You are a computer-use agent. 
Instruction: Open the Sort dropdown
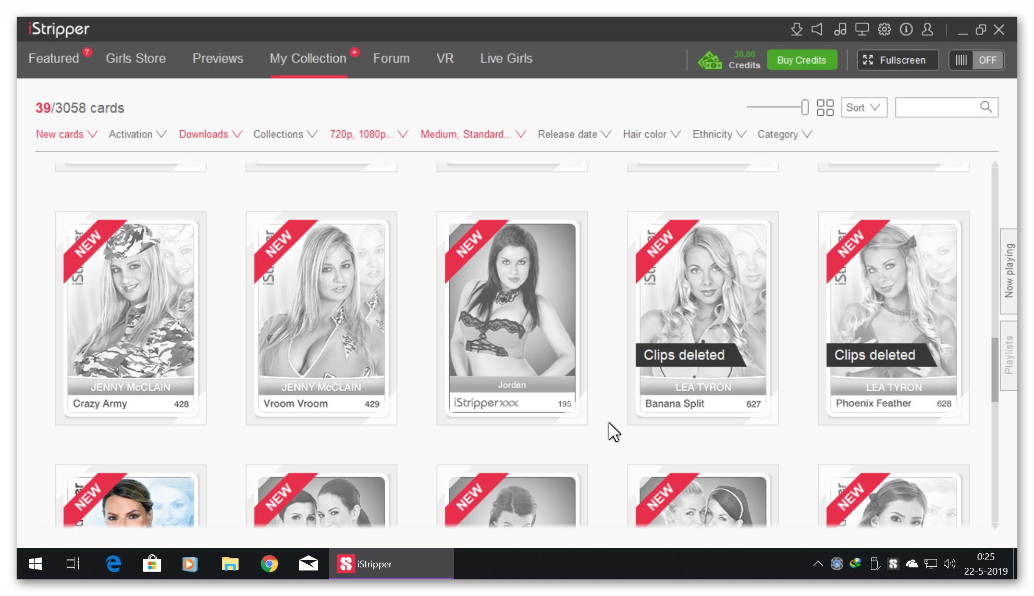[x=864, y=108]
